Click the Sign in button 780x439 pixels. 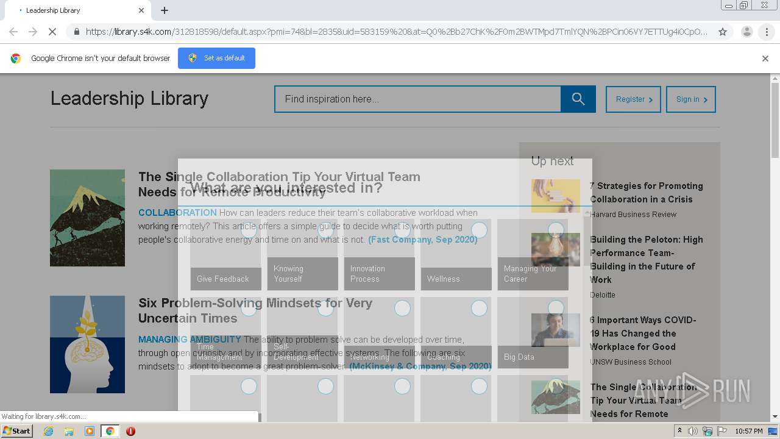click(x=691, y=99)
